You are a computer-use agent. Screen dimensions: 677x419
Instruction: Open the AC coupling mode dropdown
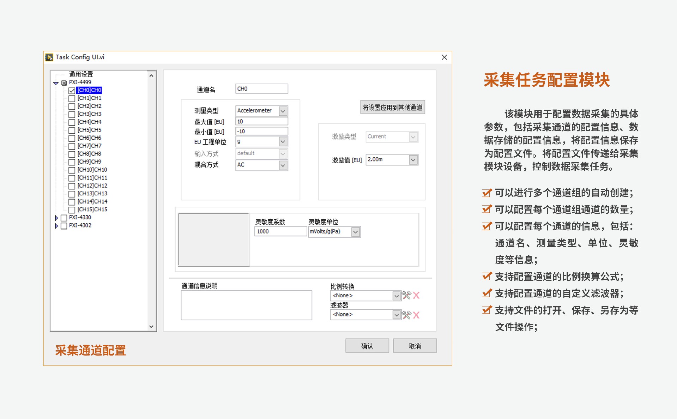click(x=283, y=165)
